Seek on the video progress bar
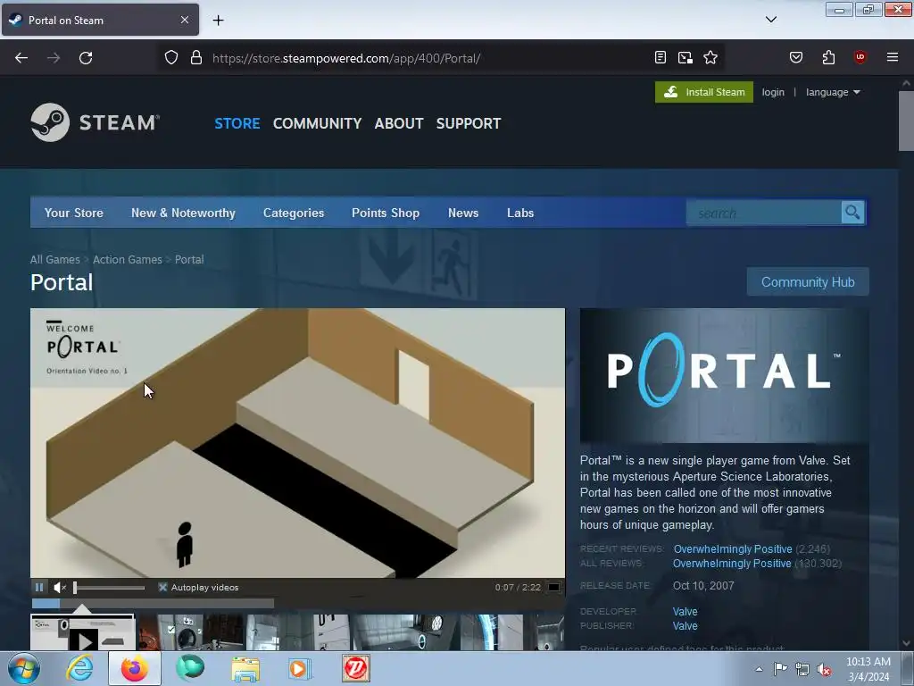The height and width of the screenshot is (686, 914). [153, 603]
